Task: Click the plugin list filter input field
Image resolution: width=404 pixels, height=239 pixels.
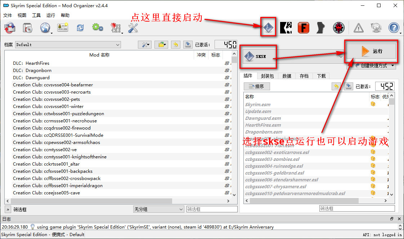Action: (357, 208)
